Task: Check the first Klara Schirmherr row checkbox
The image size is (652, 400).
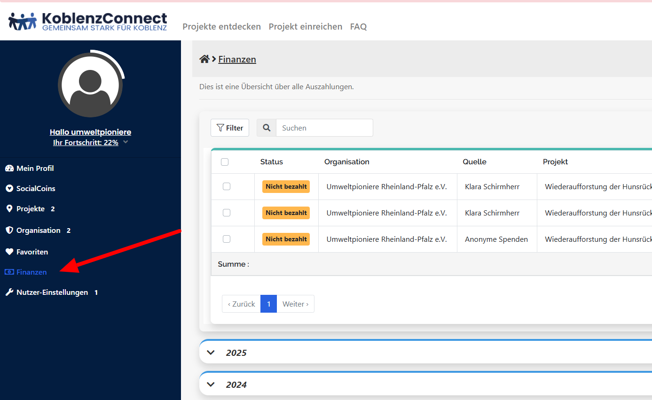Action: pos(227,186)
